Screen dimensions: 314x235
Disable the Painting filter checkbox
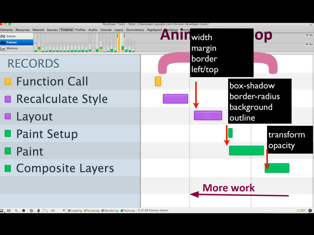122,211
